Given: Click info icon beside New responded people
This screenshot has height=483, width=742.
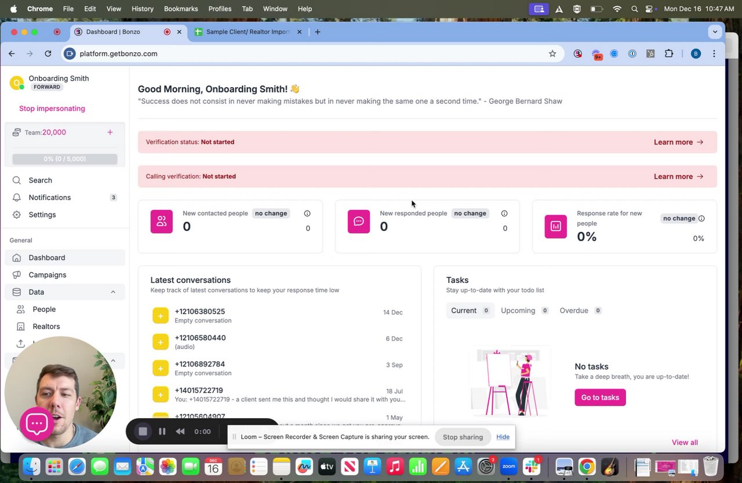Looking at the screenshot, I should pos(504,213).
